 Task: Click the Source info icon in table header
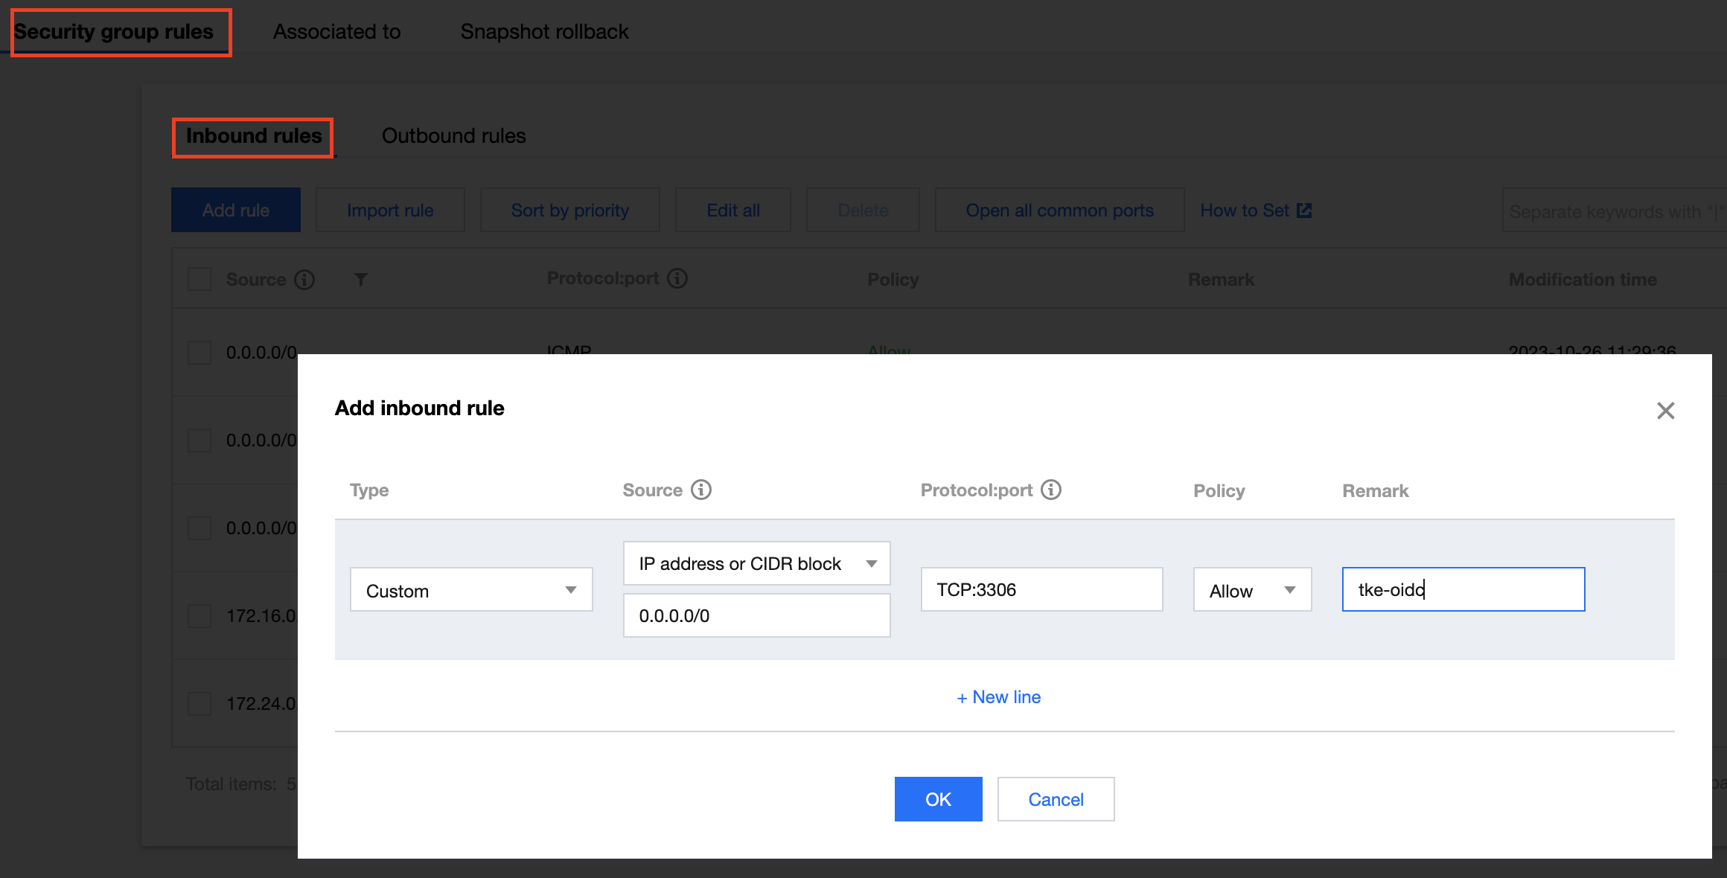(x=304, y=280)
